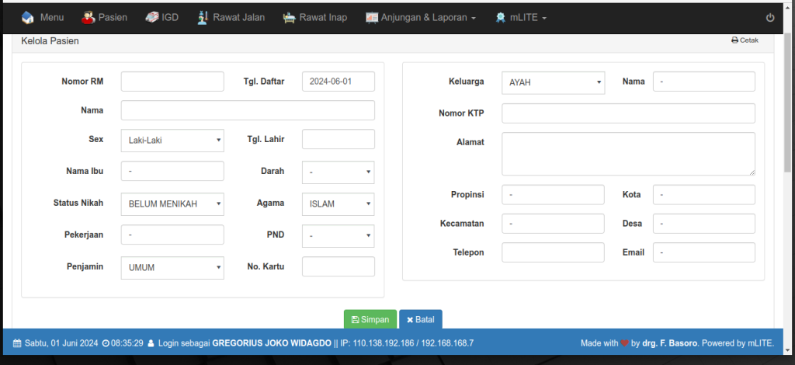Click the Tgl. Daftar date field
Screen dimensions: 795x365
tap(338, 82)
